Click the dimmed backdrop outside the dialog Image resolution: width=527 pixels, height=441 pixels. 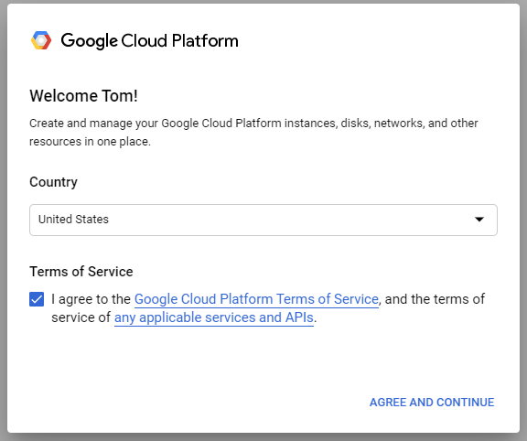pyautogui.click(x=3, y=219)
